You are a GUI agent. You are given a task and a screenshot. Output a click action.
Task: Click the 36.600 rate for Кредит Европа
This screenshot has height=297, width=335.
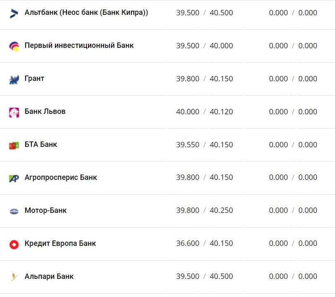coord(188,244)
